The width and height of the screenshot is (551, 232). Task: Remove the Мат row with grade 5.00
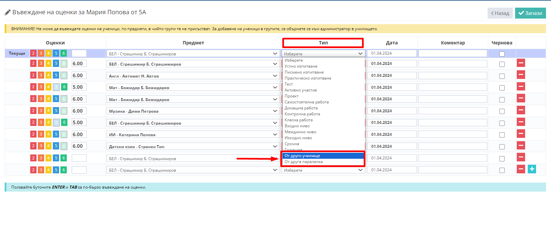coord(521,87)
